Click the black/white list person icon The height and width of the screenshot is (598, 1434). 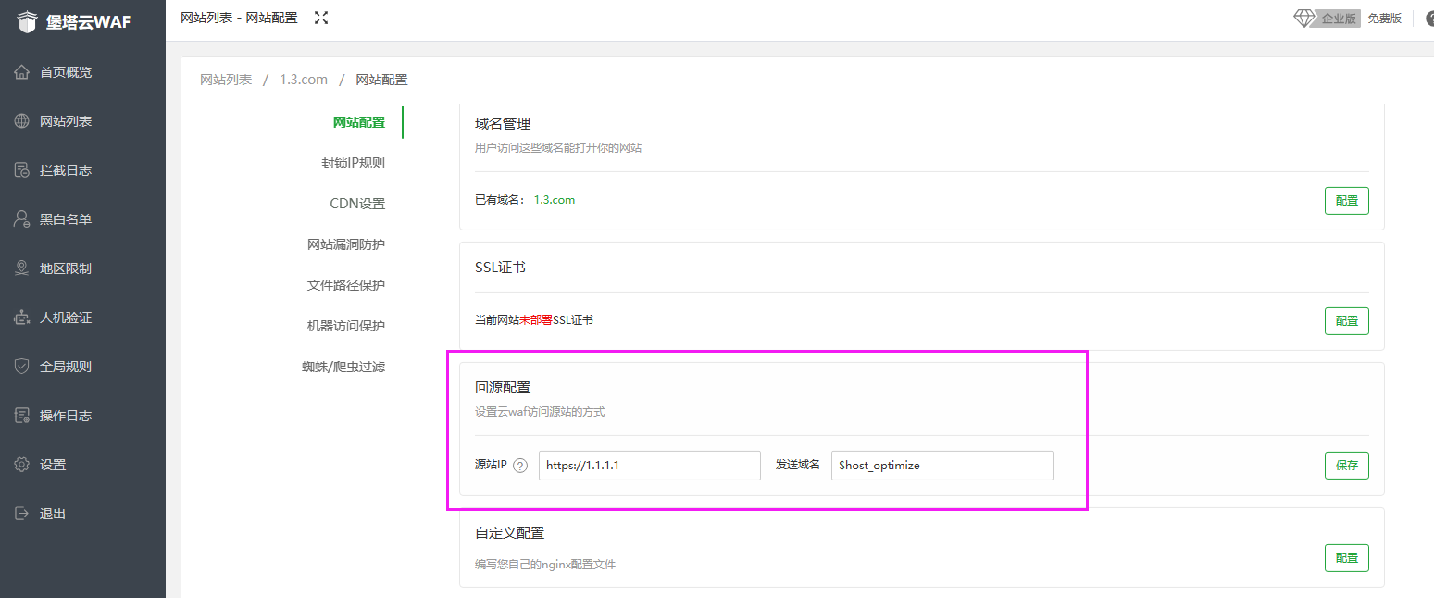(x=22, y=219)
